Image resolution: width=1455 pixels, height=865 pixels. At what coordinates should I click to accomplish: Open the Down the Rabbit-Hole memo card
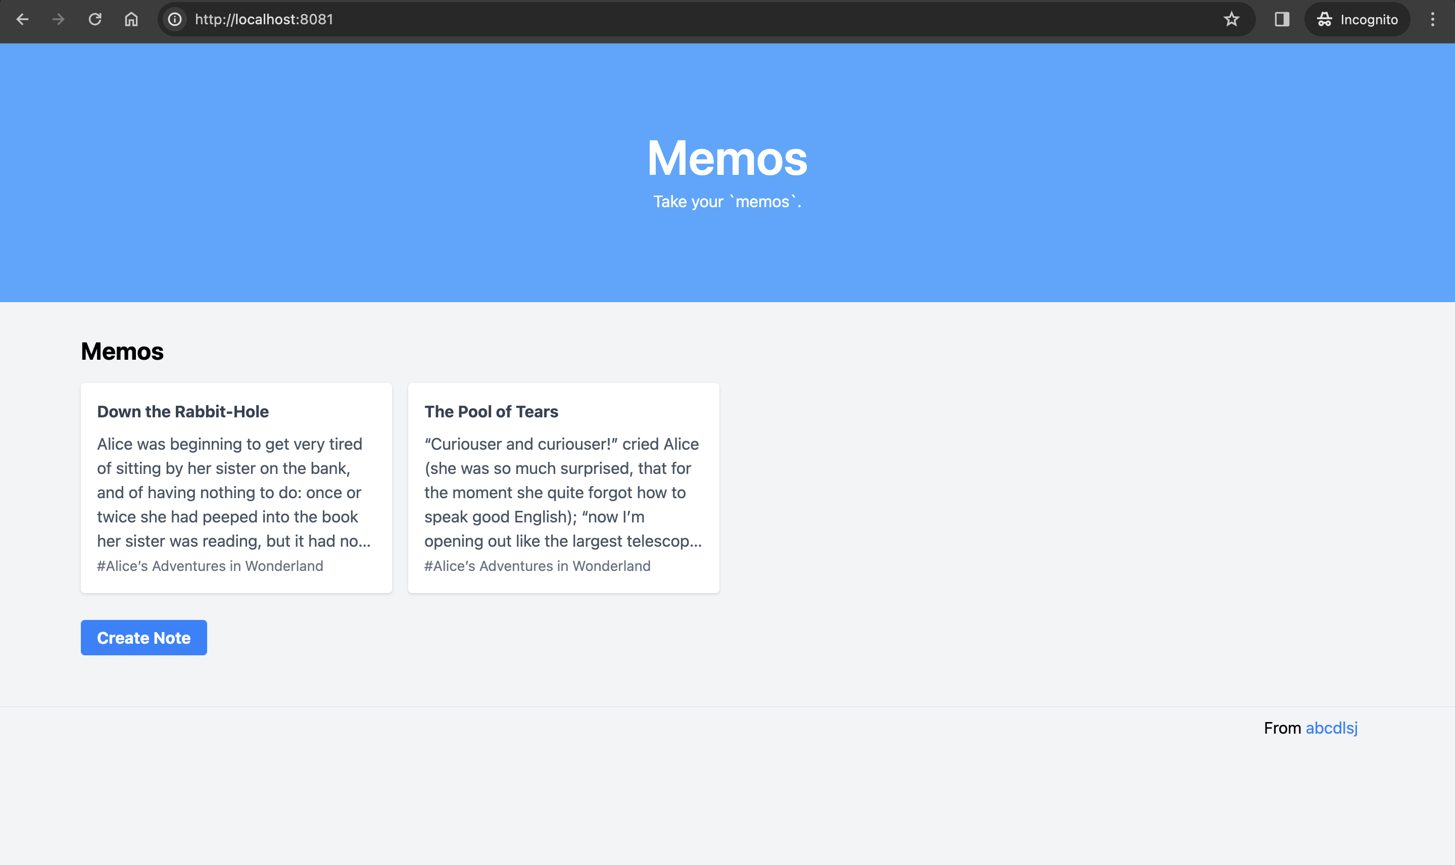pos(236,487)
